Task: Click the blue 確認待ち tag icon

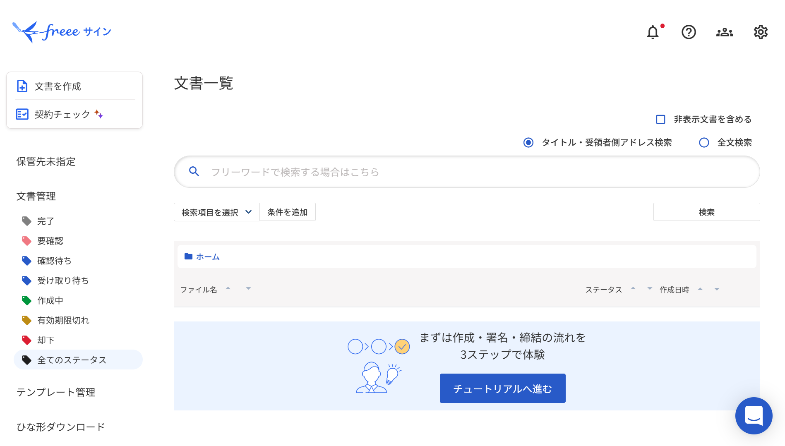Action: tap(26, 261)
